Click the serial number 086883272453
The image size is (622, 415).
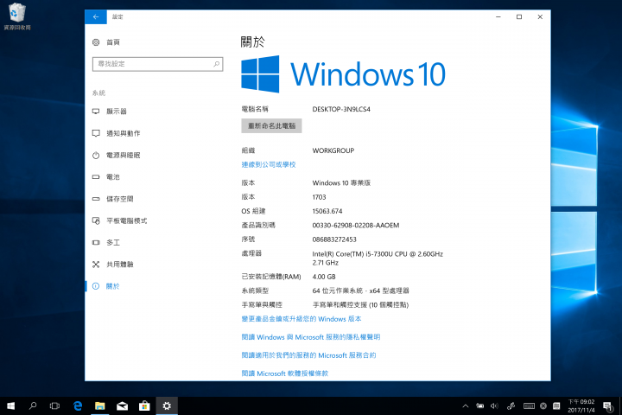[x=334, y=239]
